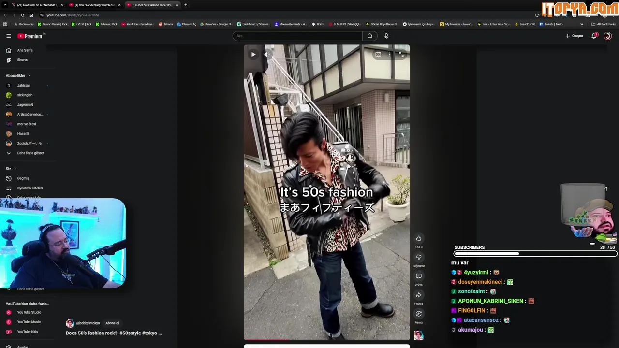Expand the Abonelikler section
This screenshot has height=348, width=619.
point(18,76)
